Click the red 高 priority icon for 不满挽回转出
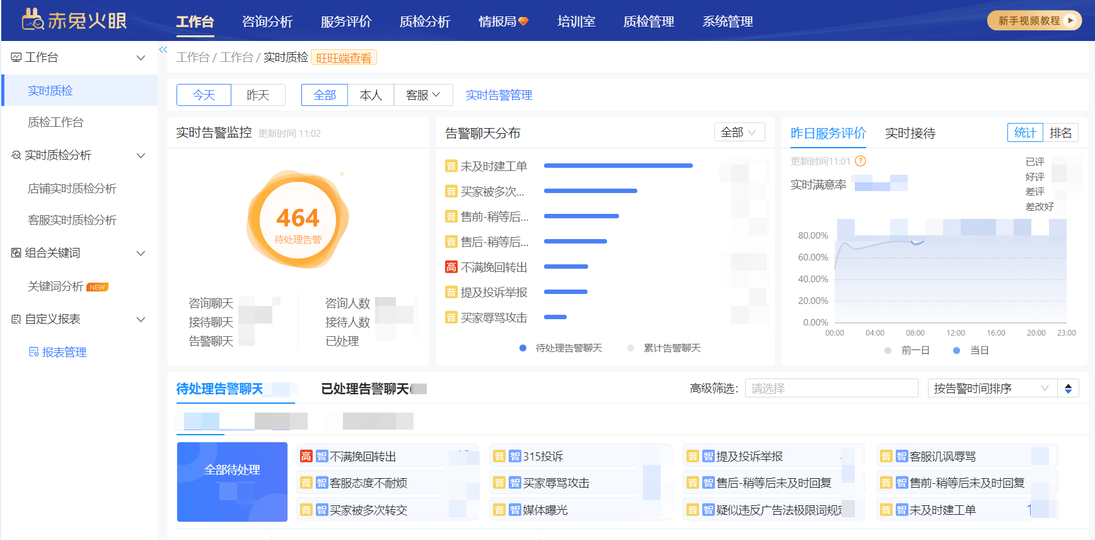 click(x=451, y=267)
